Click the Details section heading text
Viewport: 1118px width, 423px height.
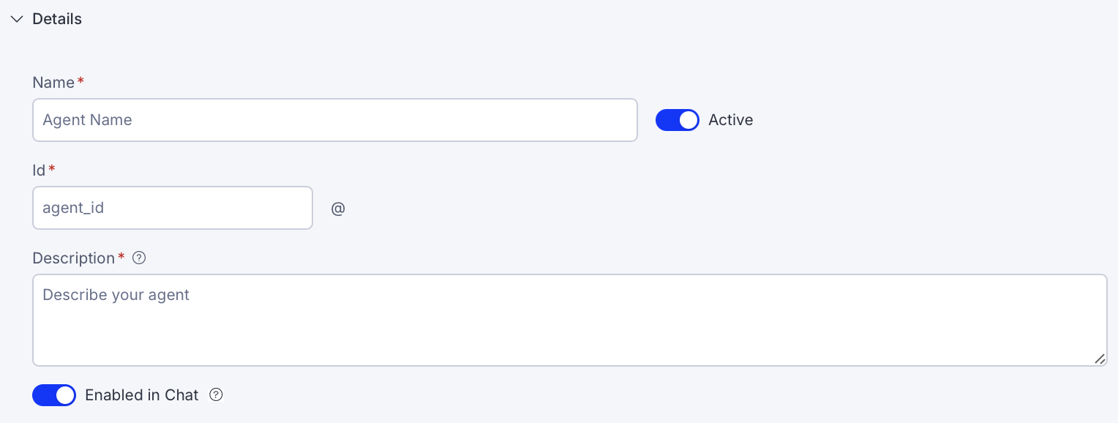(x=57, y=19)
